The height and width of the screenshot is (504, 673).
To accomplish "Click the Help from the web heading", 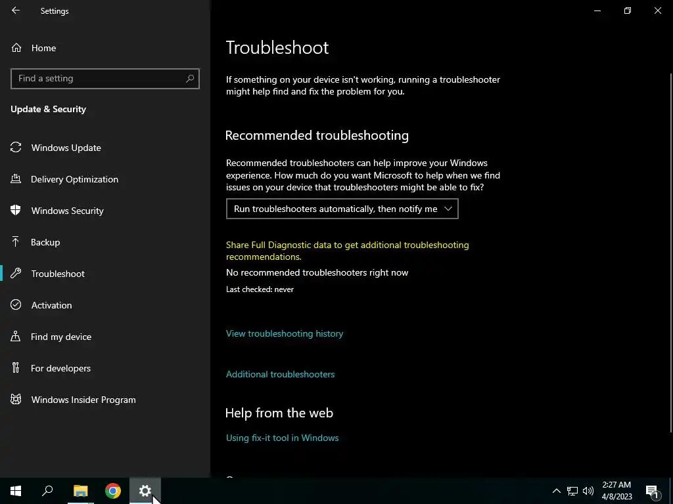I will pos(279,413).
